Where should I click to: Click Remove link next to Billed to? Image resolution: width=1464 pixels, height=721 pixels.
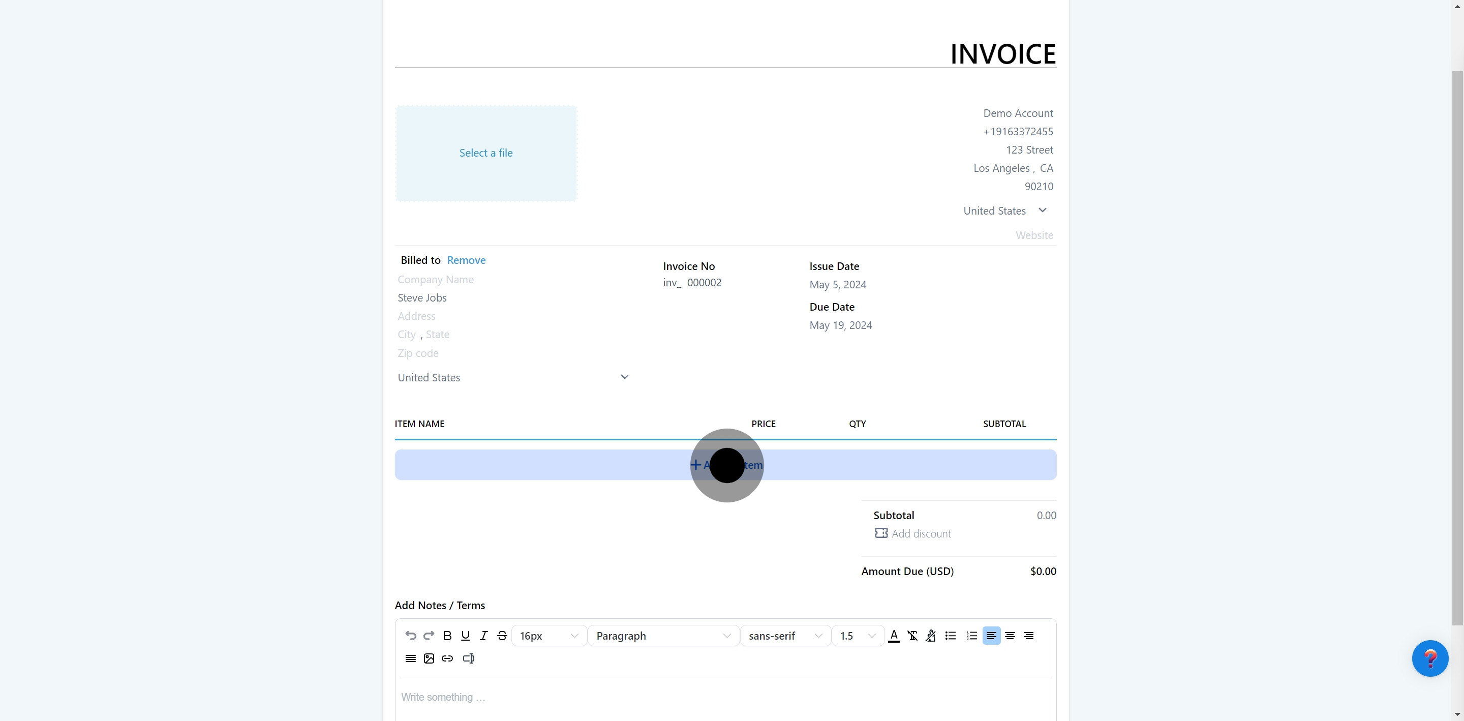click(x=466, y=260)
